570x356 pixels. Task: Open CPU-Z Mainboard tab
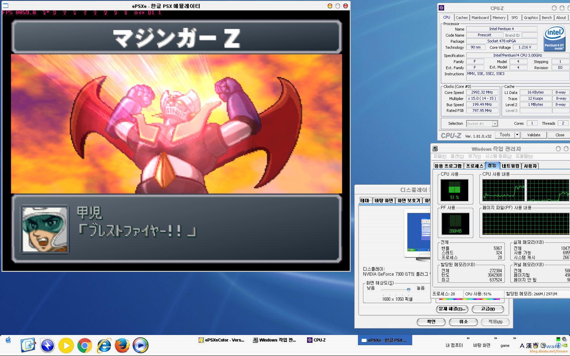[x=480, y=18]
